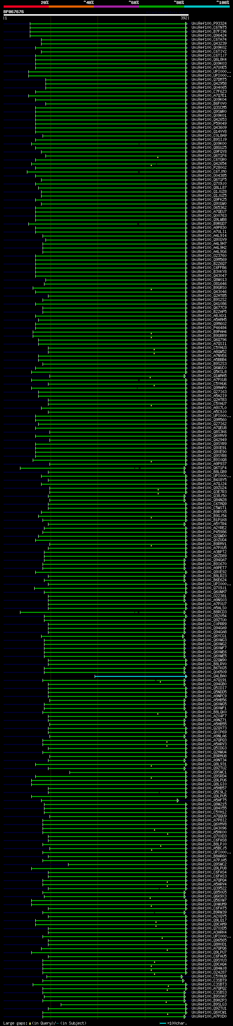Open hit UniRef100_Q09K00
This screenshot has width=233, height=1026.
tap(209, 143)
